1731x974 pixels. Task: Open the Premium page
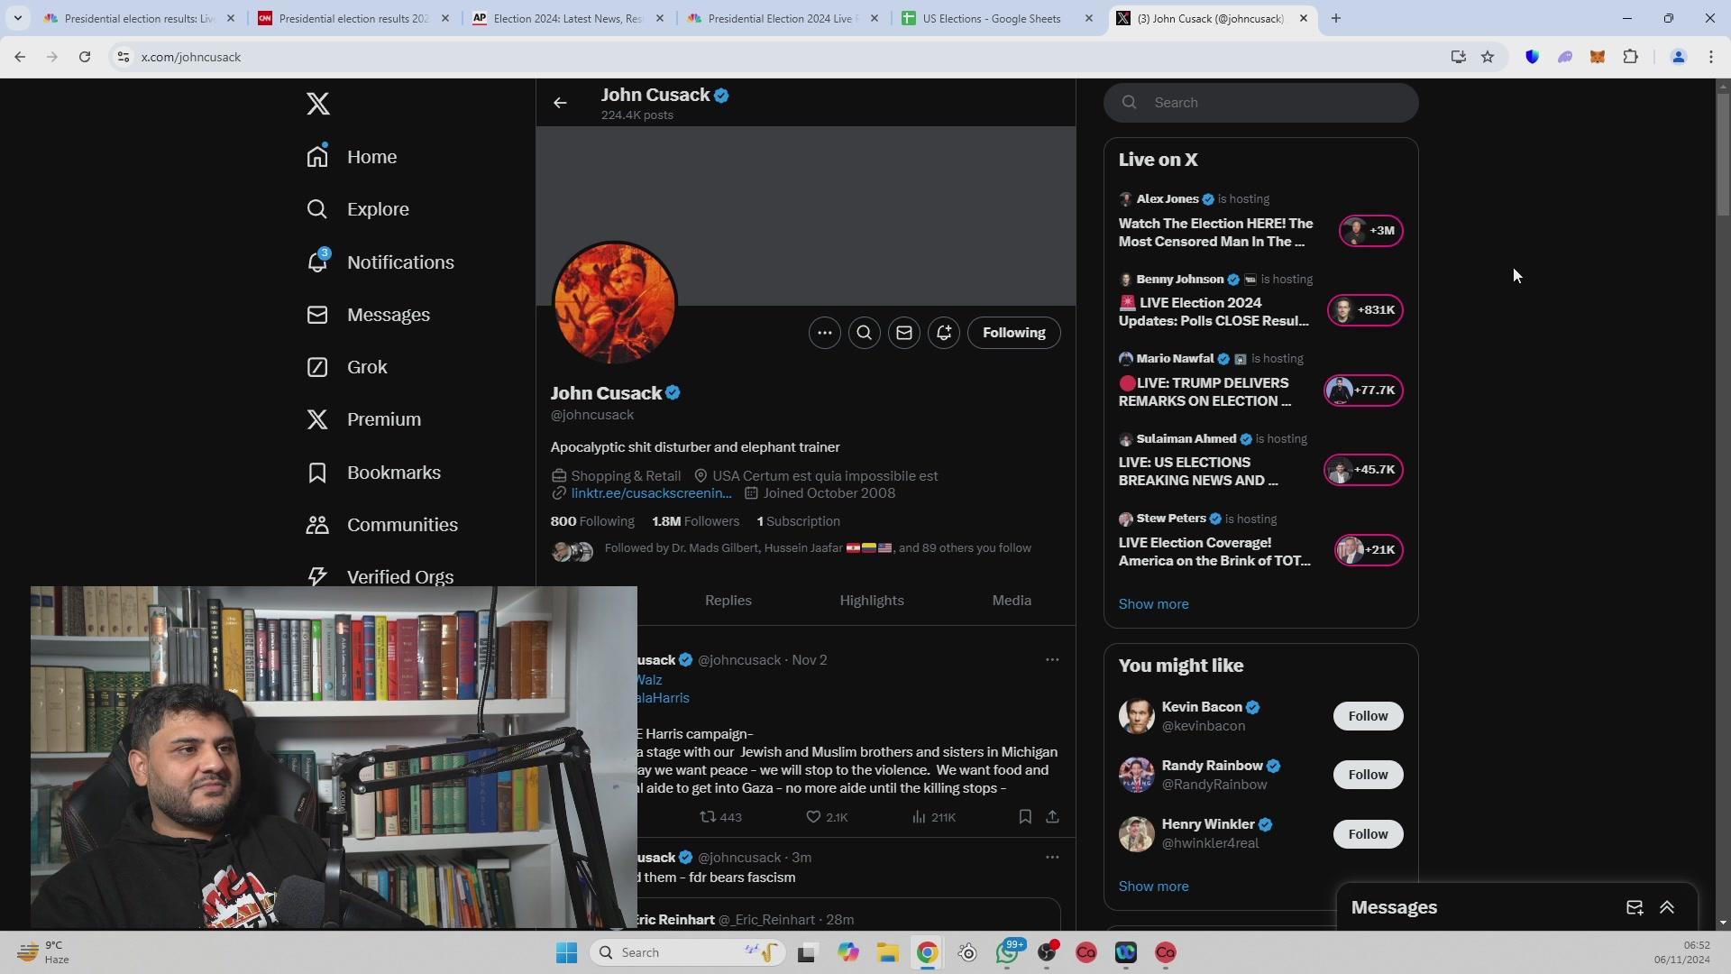tap(364, 419)
